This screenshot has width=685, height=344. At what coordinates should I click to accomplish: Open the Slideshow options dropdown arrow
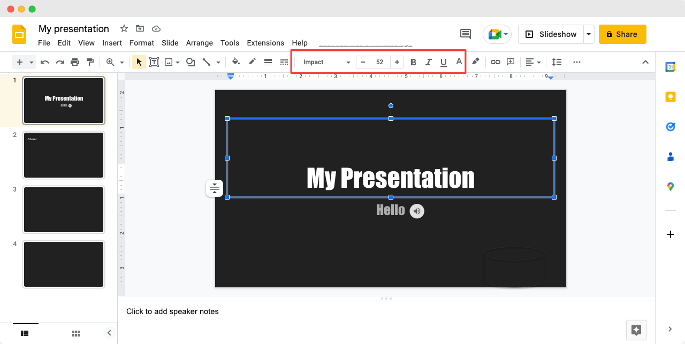point(589,34)
